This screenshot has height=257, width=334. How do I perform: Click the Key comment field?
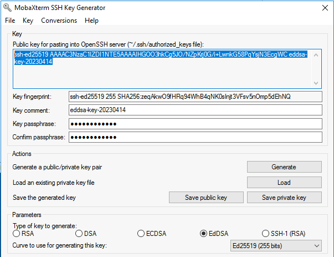196,110
